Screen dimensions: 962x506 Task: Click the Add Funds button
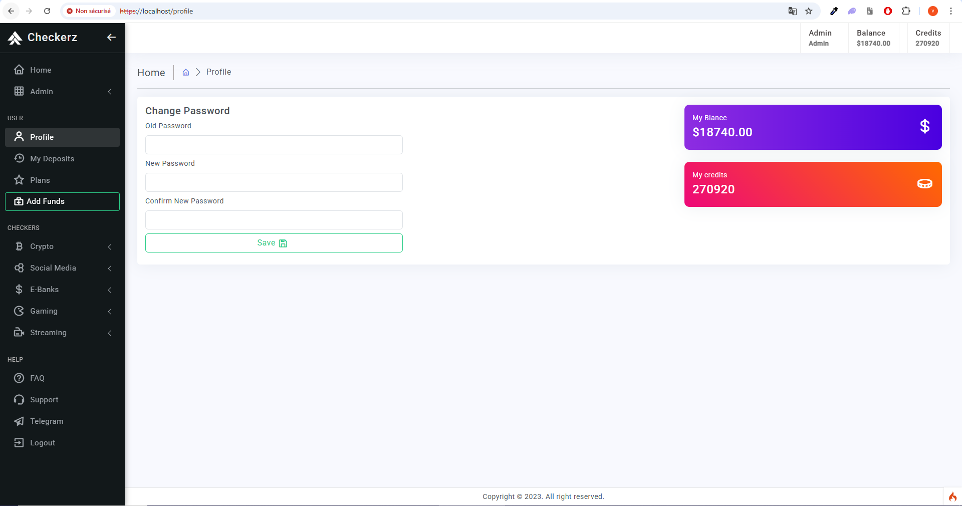(62, 201)
